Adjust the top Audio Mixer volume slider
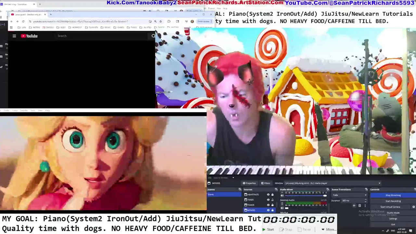Image resolution: width=416 pixels, height=234 pixels. [305, 196]
